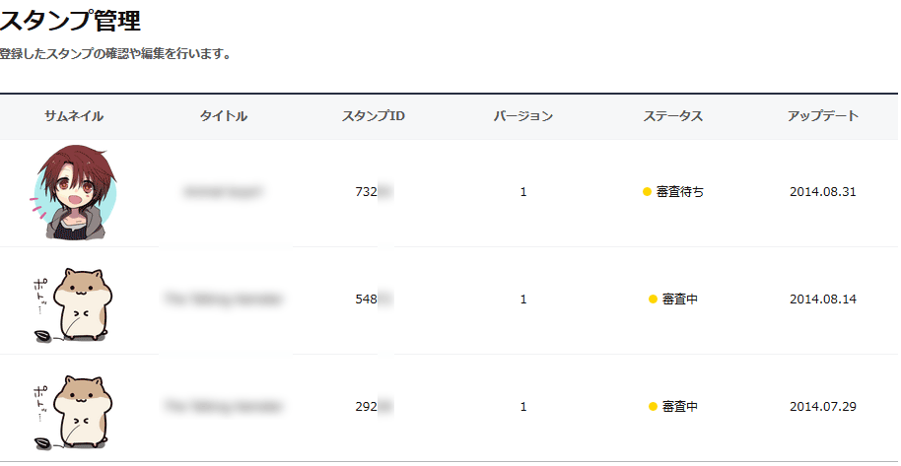Image resolution: width=901 pixels, height=466 pixels.
Task: Open the stamp with ID starting 548
Action: 367,300
